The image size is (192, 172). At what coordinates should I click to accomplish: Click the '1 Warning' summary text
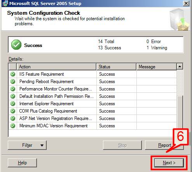(157, 48)
